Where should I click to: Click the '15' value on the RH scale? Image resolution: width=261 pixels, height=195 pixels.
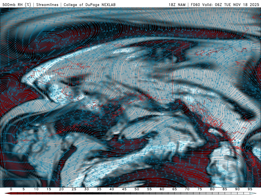point(49,189)
